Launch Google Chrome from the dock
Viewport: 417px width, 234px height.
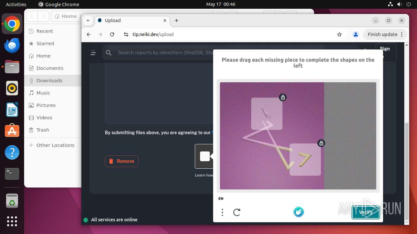pyautogui.click(x=12, y=24)
